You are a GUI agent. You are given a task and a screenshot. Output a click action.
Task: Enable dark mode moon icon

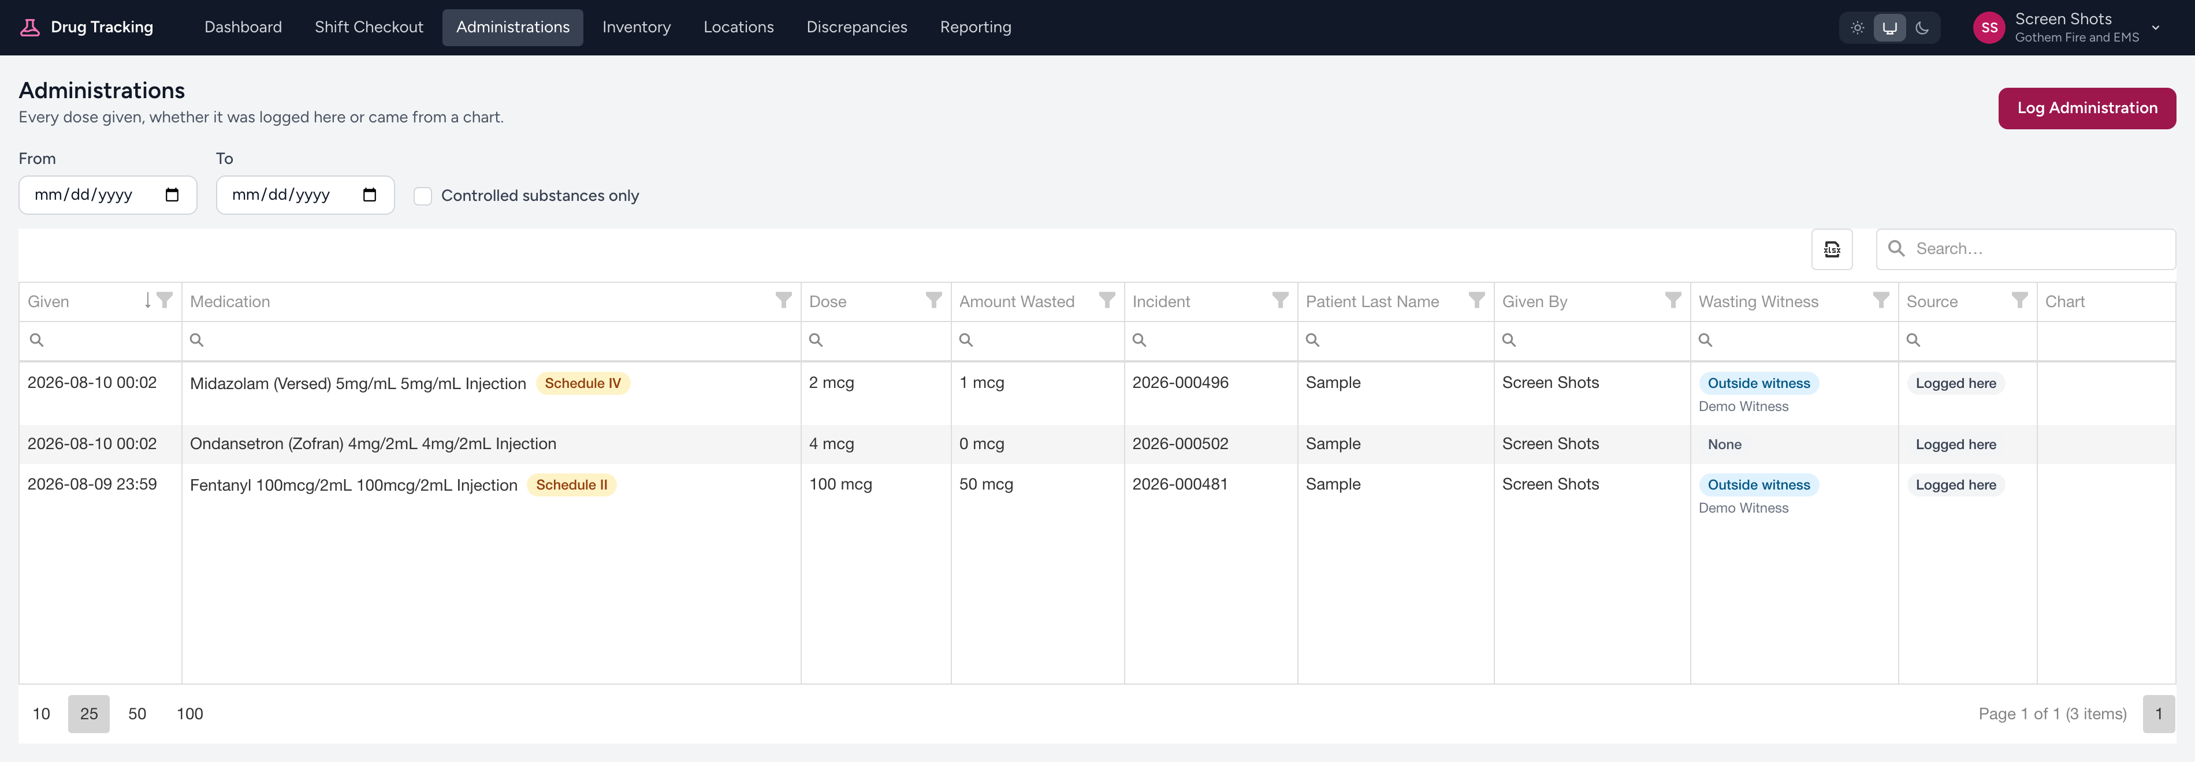click(1922, 27)
